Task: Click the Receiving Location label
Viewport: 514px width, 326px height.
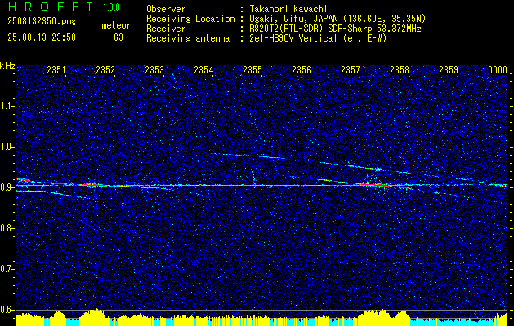Action: pyautogui.click(x=190, y=19)
